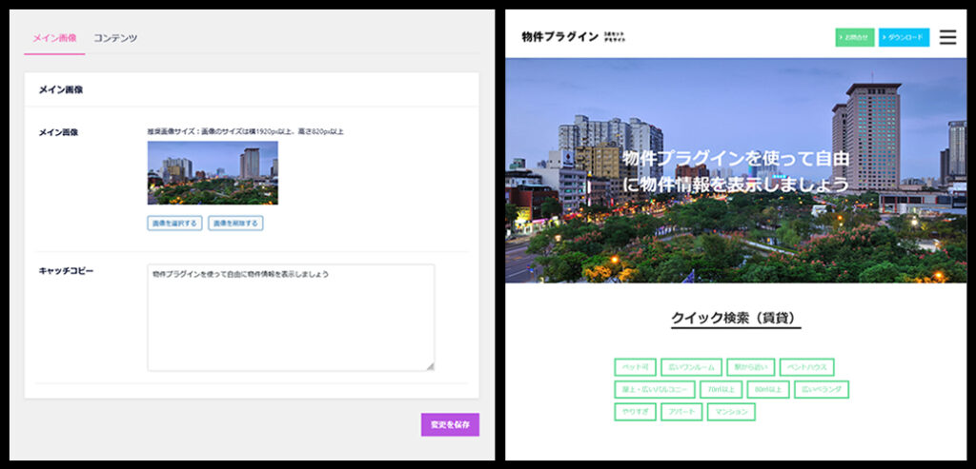Click the ダウンロード header button

(904, 37)
